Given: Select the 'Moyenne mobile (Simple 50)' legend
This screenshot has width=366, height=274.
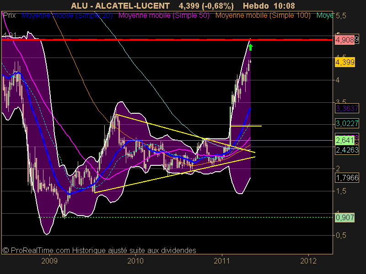Looking at the screenshot, I should (164, 16).
